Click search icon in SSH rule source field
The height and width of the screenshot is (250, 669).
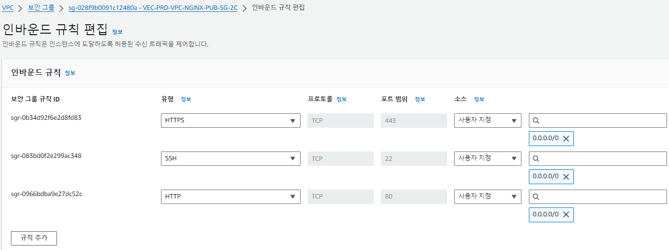(x=536, y=158)
